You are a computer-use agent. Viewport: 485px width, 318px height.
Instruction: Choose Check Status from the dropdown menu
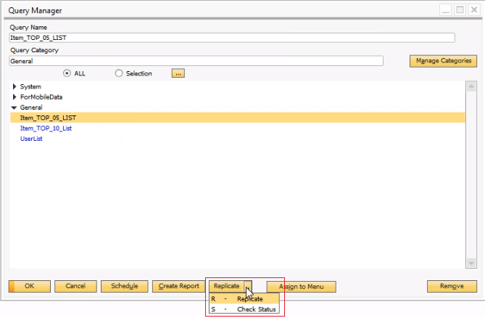pos(256,309)
